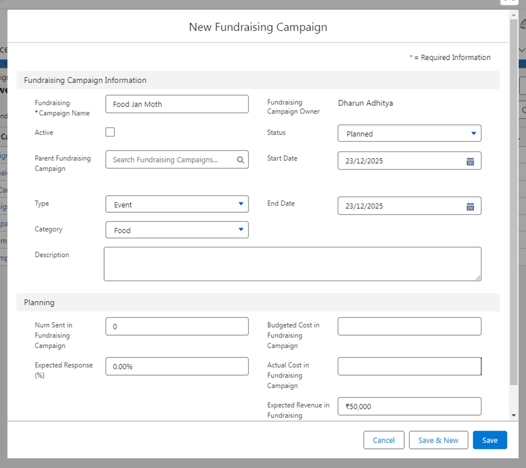Image resolution: width=526 pixels, height=468 pixels.
Task: Click Description text area resize handle
Action: tap(478, 278)
